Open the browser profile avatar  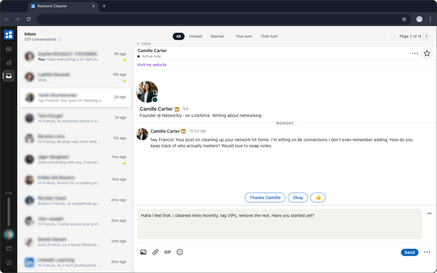pyautogui.click(x=419, y=19)
